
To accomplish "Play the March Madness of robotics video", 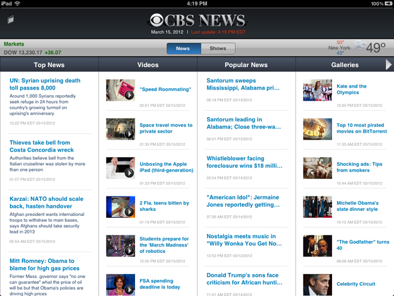I will pos(121,246).
